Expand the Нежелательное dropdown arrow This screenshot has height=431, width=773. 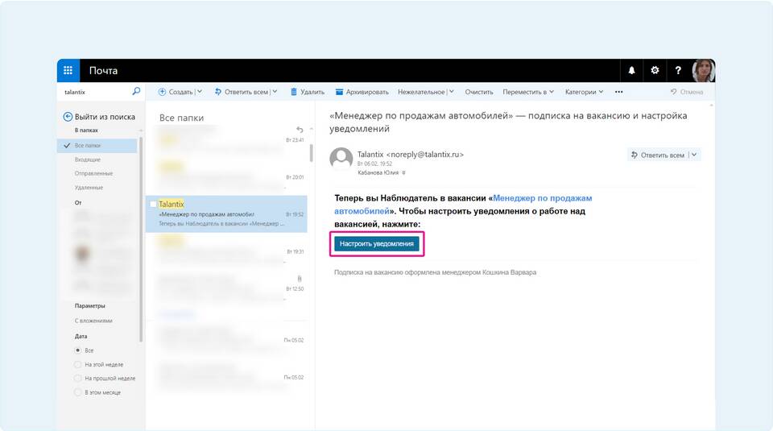coord(452,92)
